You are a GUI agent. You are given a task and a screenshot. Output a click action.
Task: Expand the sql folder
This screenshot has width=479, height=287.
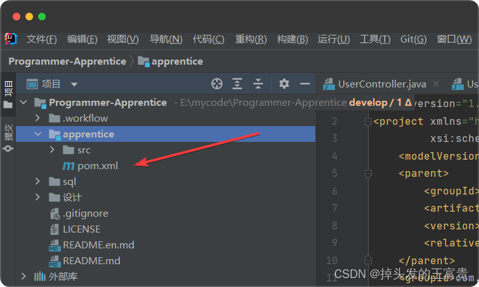tap(37, 181)
